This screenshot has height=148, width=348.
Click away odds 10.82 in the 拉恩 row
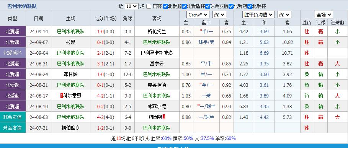point(288,42)
